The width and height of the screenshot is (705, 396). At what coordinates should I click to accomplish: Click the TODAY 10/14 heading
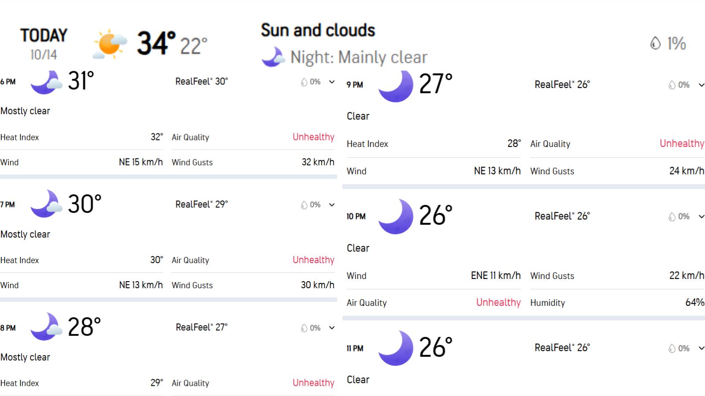click(44, 44)
